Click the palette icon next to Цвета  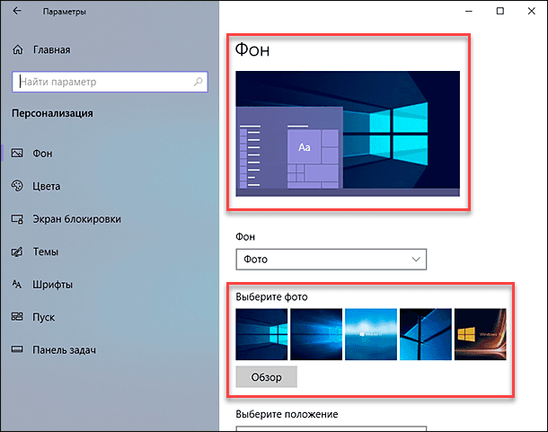coord(17,186)
